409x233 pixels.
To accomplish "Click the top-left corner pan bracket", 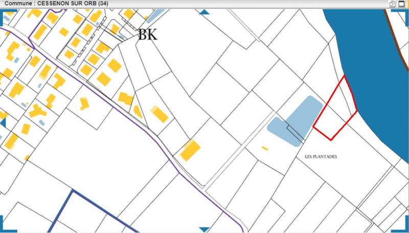I will [x=3, y=11].
